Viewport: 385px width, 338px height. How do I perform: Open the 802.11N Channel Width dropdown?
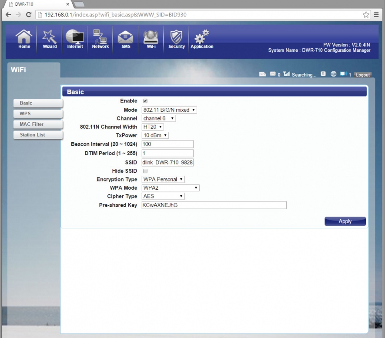153,127
